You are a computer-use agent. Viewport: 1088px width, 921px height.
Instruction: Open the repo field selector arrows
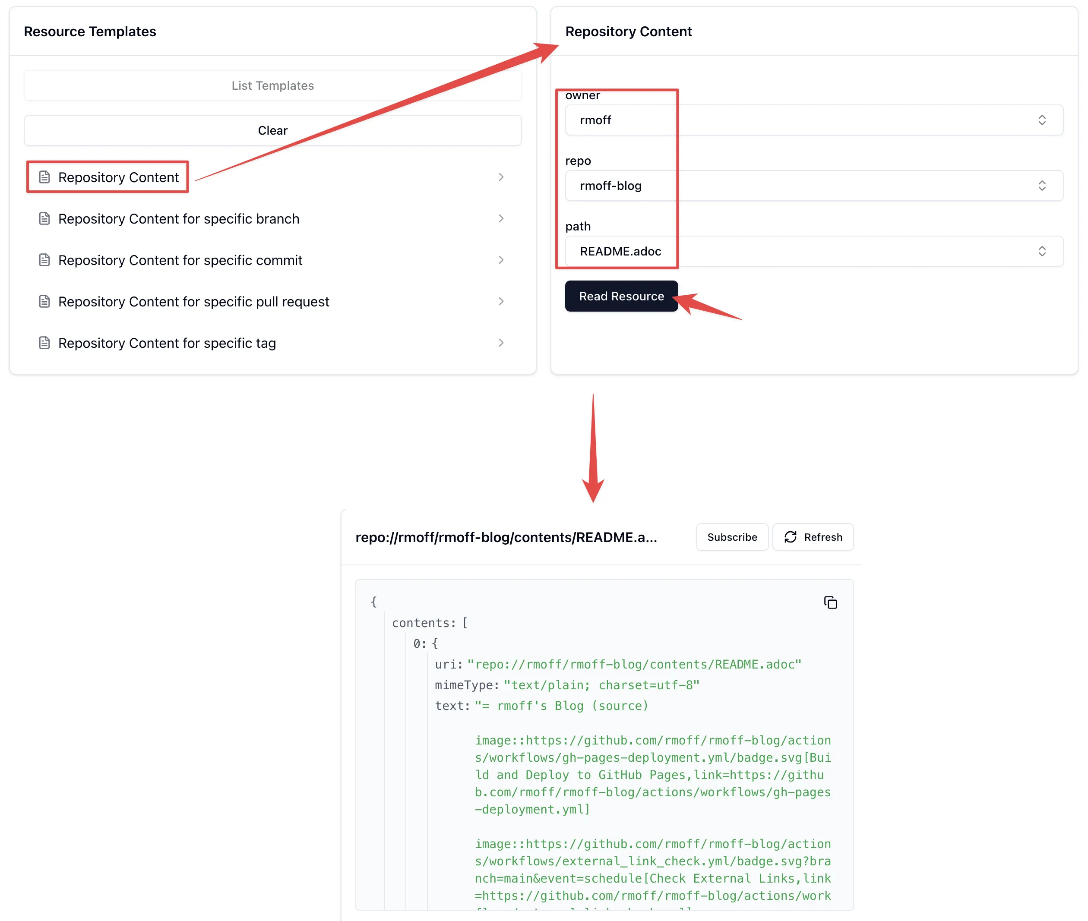point(1041,185)
